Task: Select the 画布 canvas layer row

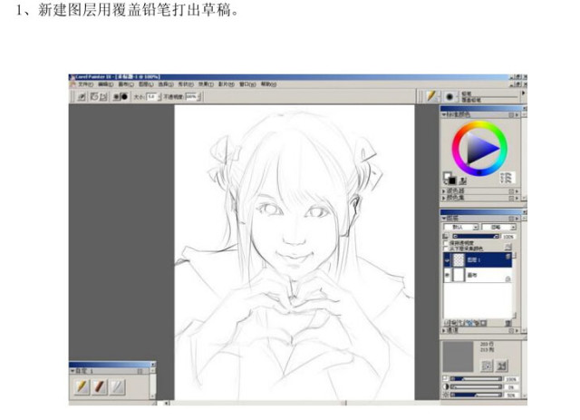Action: (x=478, y=275)
